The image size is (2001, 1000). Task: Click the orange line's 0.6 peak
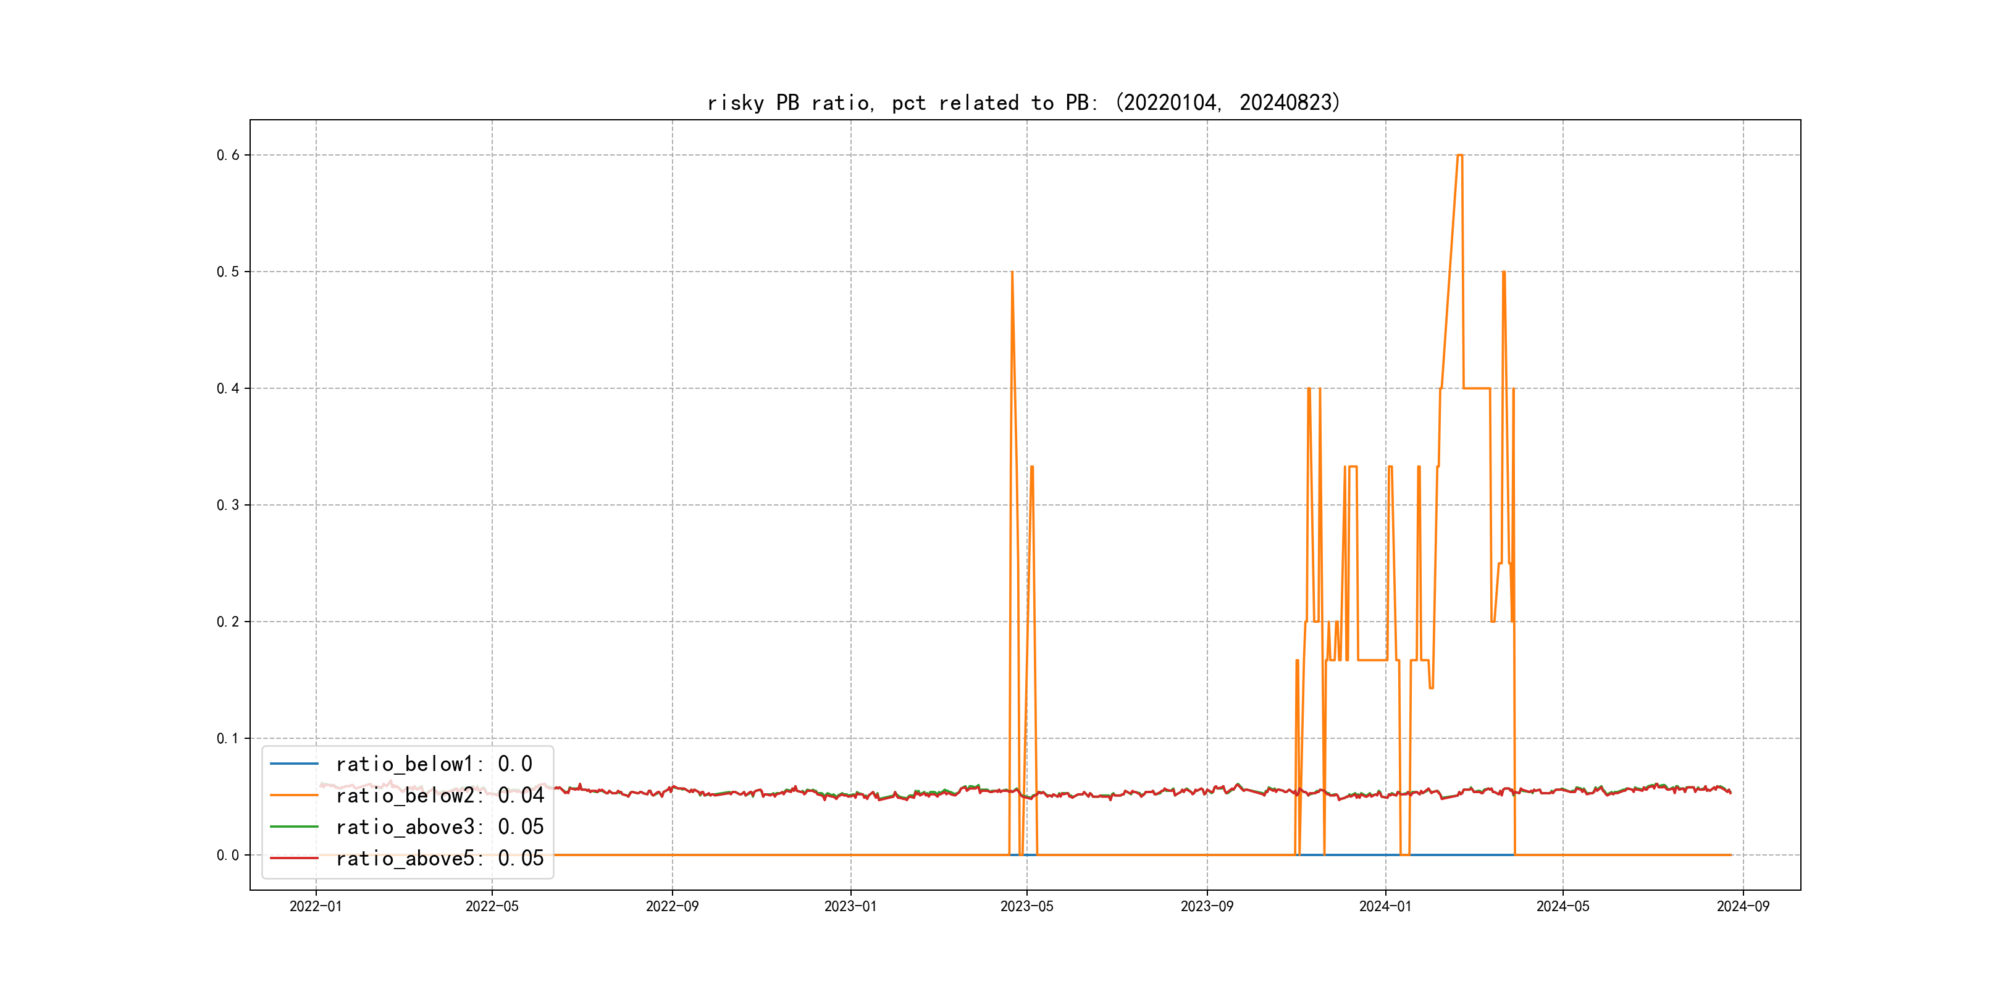[1459, 156]
